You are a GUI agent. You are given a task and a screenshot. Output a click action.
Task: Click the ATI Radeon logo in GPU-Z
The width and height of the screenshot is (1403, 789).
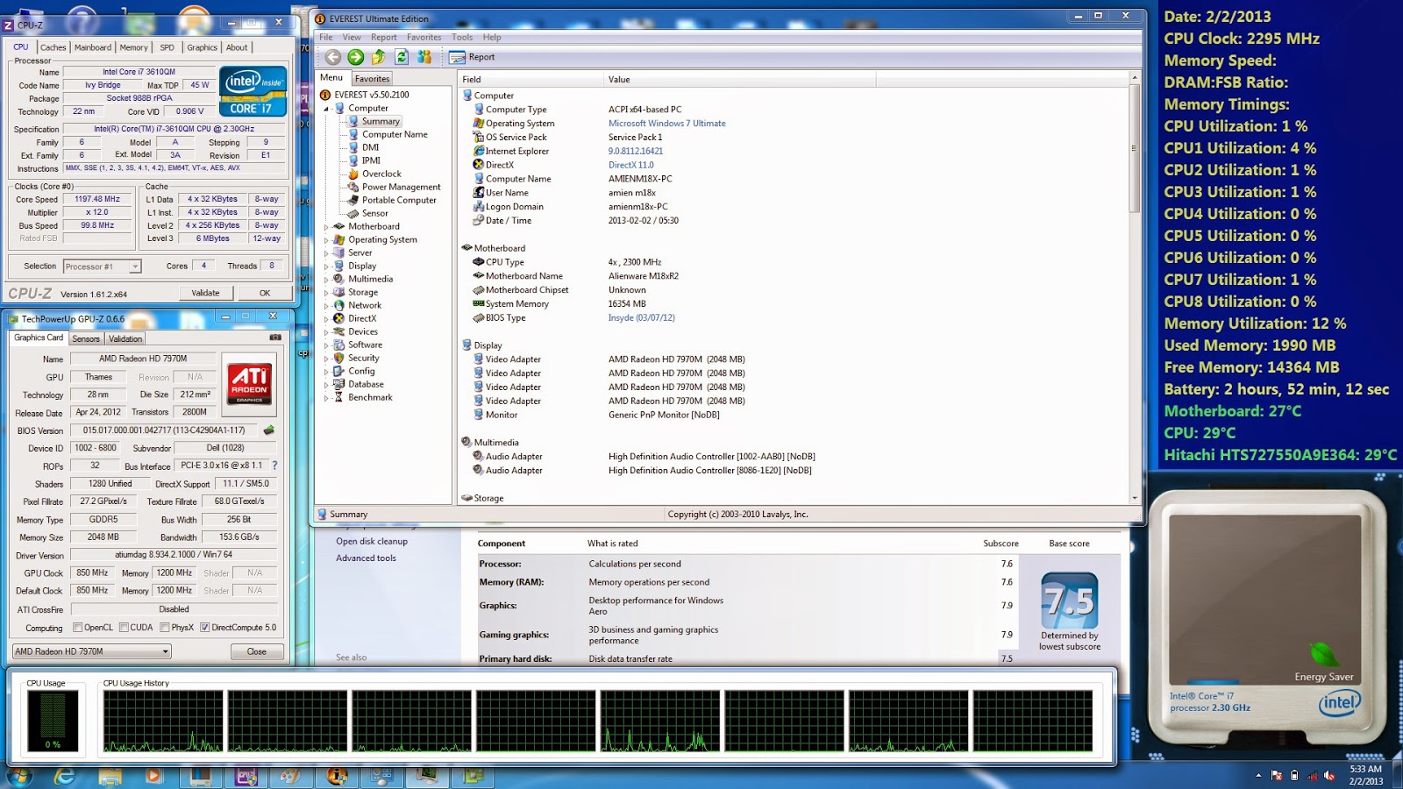tap(249, 383)
